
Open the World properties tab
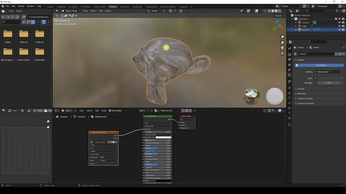point(290,75)
